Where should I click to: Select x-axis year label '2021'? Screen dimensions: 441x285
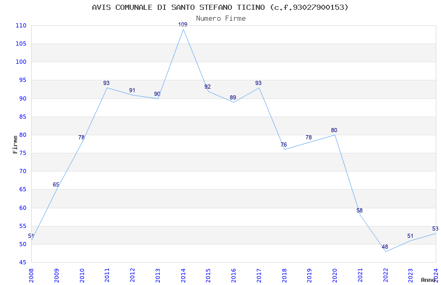(360, 275)
